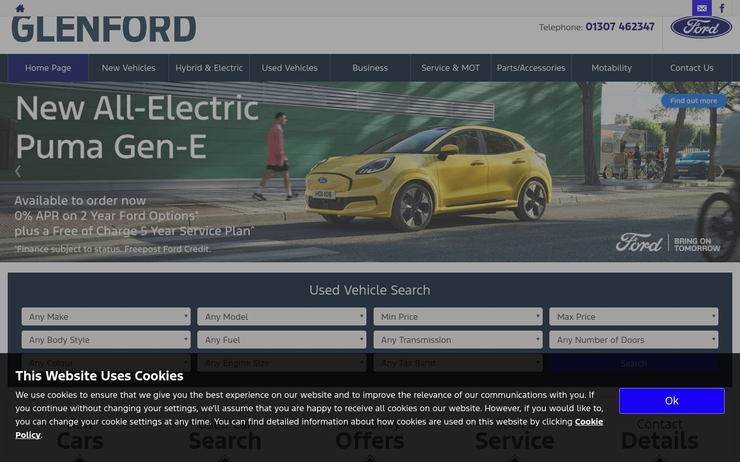Click the Used Vehicle Search heading

point(370,290)
